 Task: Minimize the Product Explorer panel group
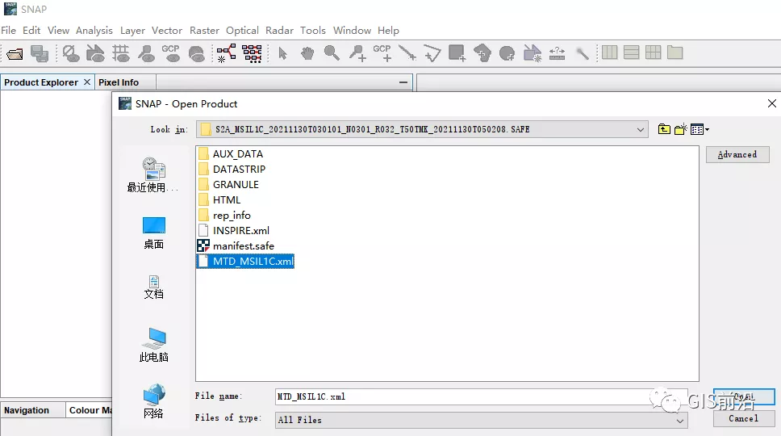[403, 82]
